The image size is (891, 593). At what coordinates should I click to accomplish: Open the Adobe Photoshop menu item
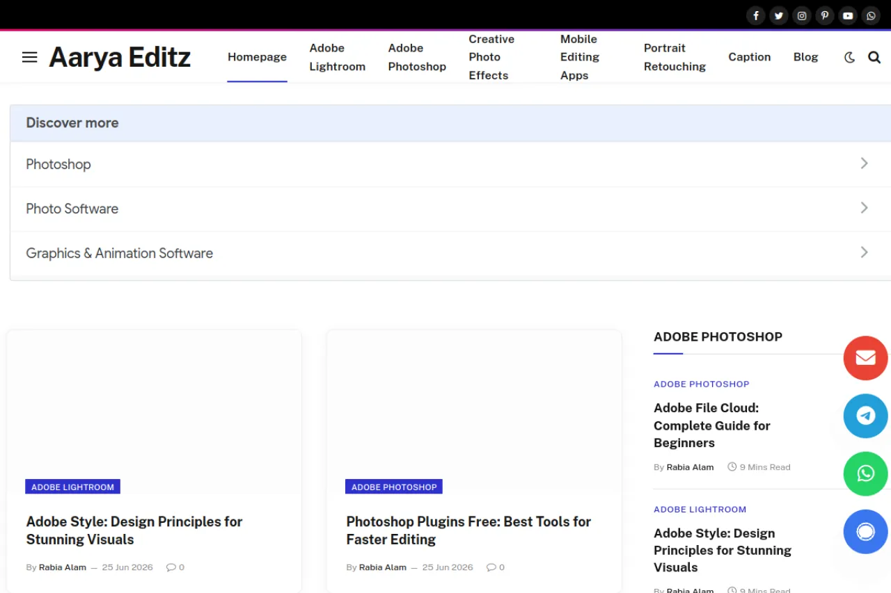(x=417, y=57)
